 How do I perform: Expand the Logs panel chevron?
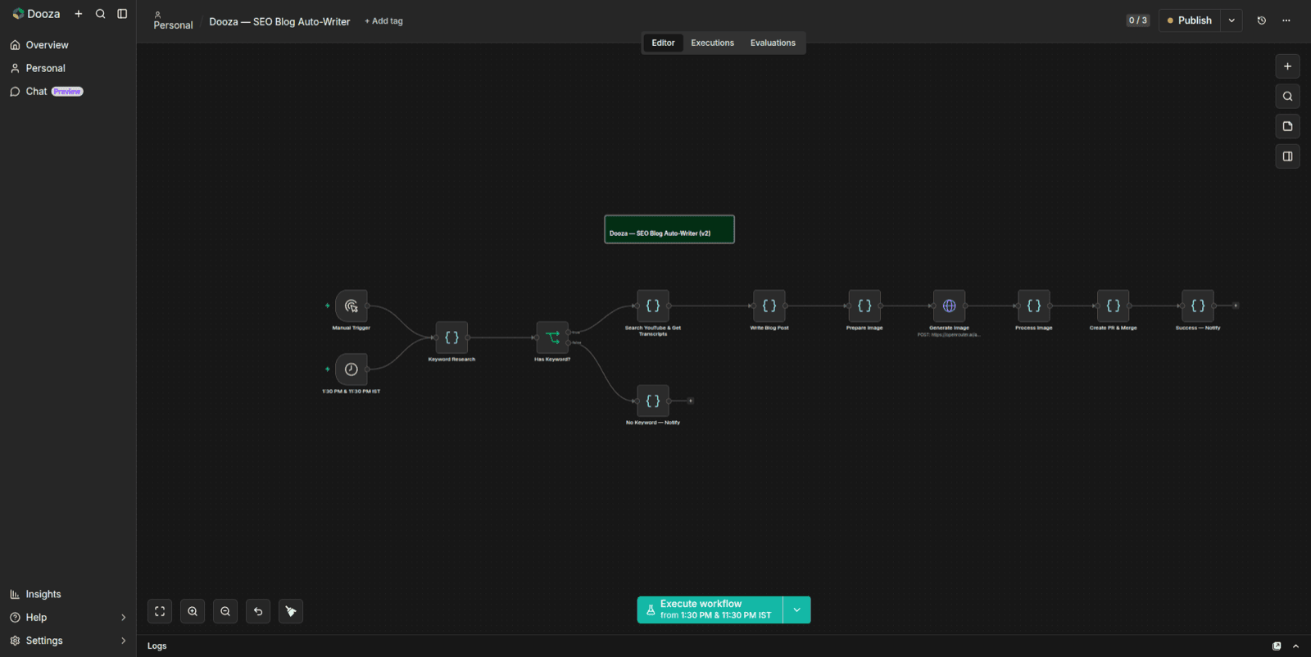point(1295,646)
